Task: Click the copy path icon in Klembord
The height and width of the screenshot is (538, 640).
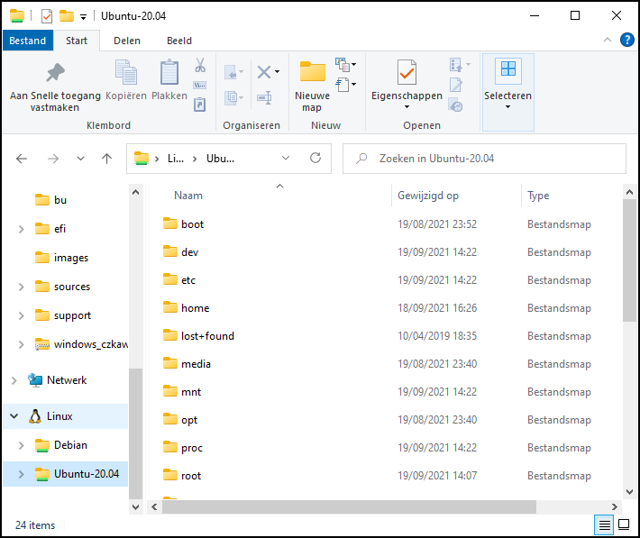Action: pyautogui.click(x=199, y=86)
